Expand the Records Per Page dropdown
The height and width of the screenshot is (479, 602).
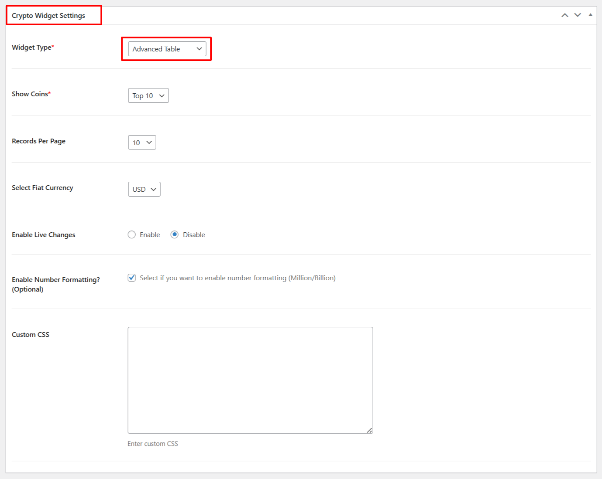point(142,143)
